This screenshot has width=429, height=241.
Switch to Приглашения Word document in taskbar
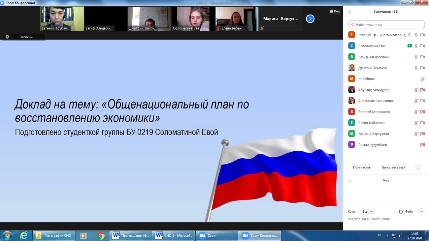(x=131, y=235)
